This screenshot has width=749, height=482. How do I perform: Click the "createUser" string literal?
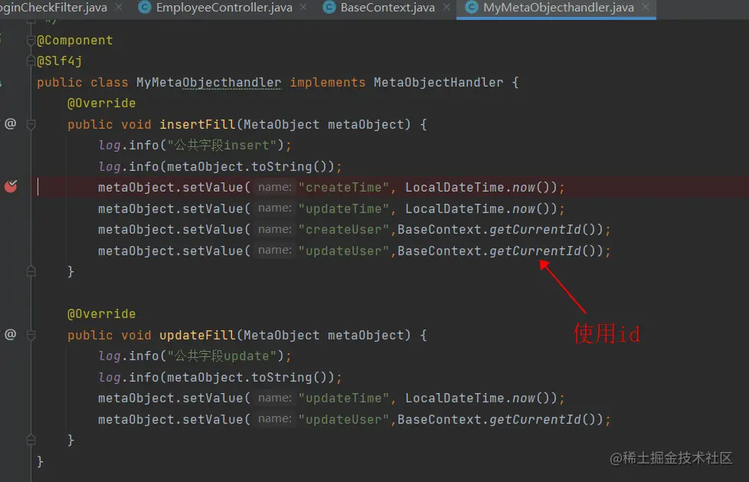(x=344, y=230)
